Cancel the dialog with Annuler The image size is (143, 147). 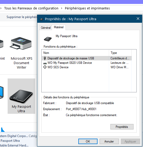pos(109,141)
